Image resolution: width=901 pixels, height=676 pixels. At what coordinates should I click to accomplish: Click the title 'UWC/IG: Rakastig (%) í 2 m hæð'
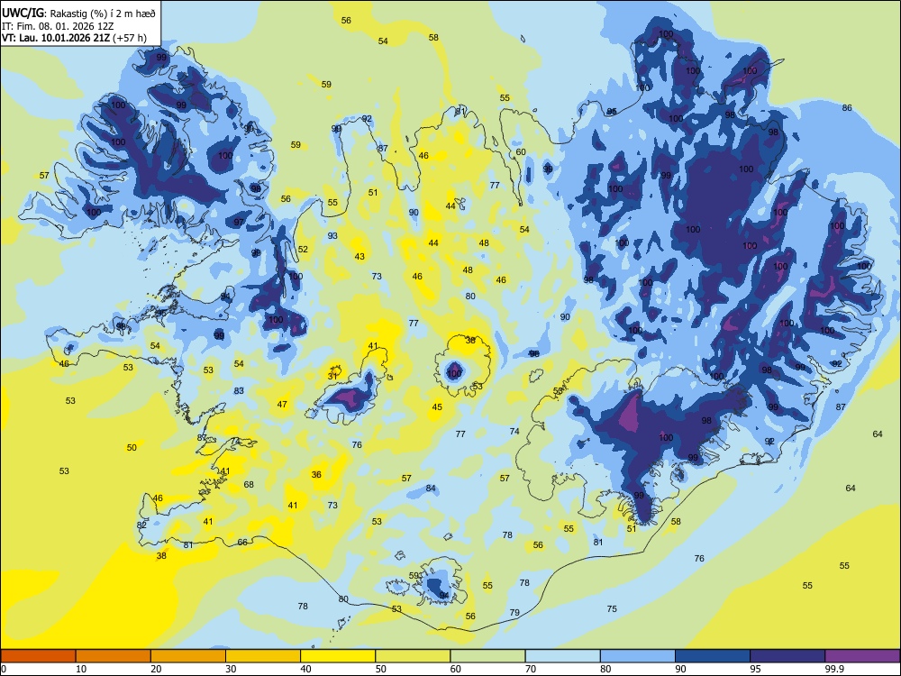tap(78, 13)
